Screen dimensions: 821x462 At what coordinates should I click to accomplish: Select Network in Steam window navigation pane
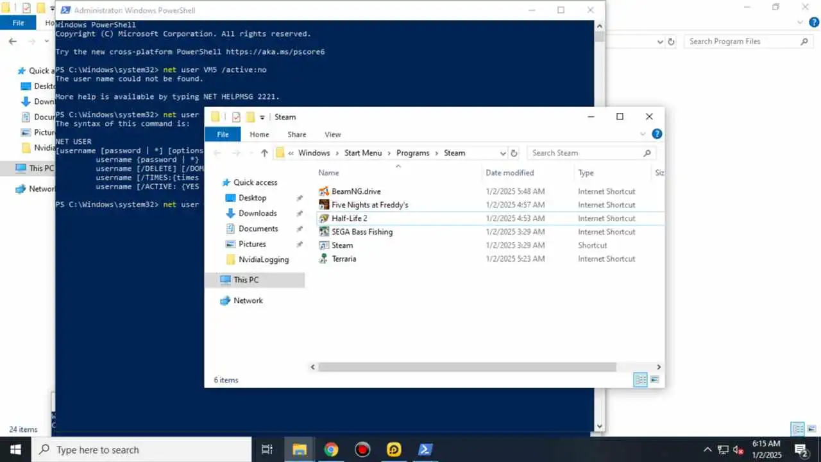pos(248,300)
